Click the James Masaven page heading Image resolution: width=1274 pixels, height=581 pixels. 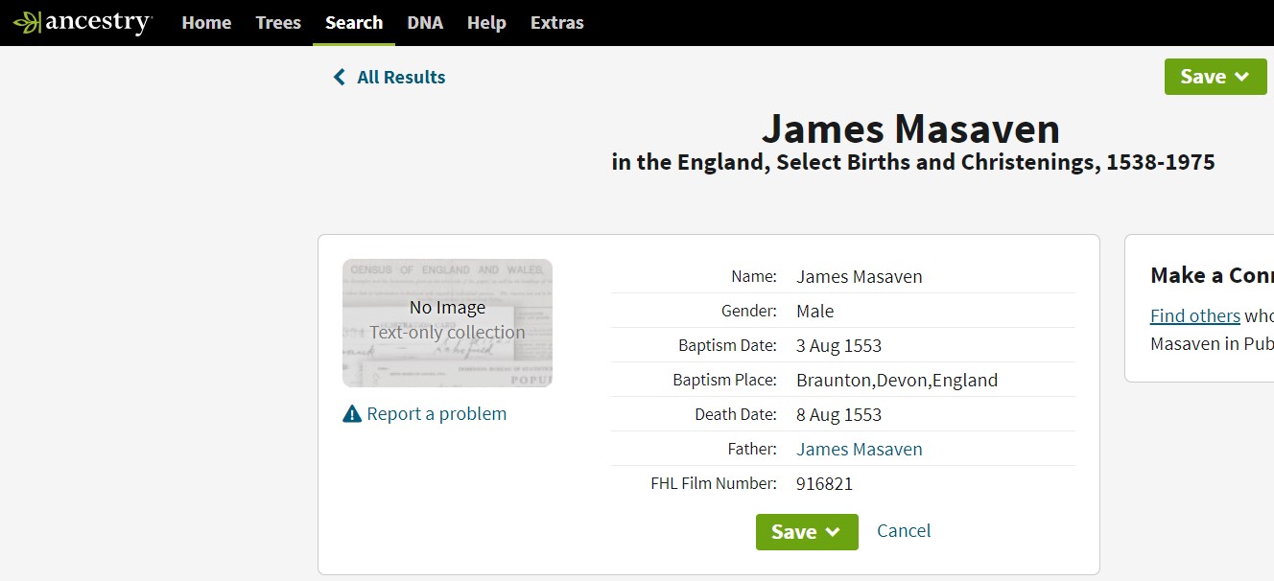pos(910,128)
